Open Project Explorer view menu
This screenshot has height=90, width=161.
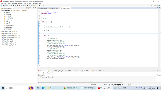click(x=32, y=8)
